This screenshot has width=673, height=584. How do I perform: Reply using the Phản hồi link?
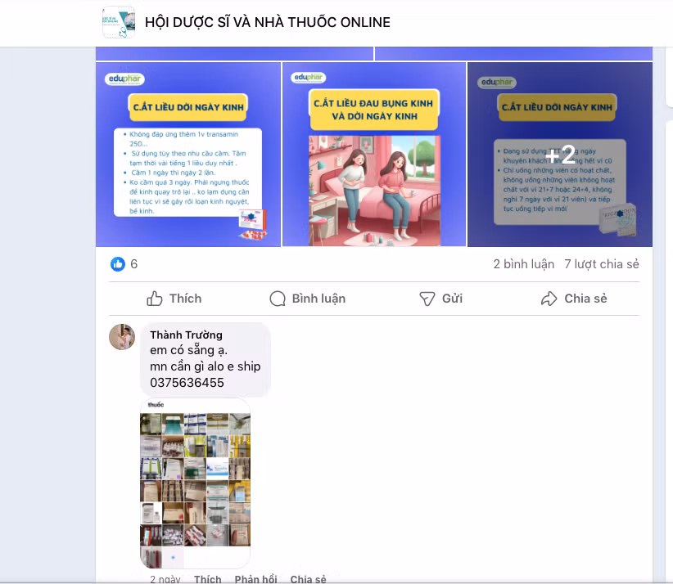[255, 577]
